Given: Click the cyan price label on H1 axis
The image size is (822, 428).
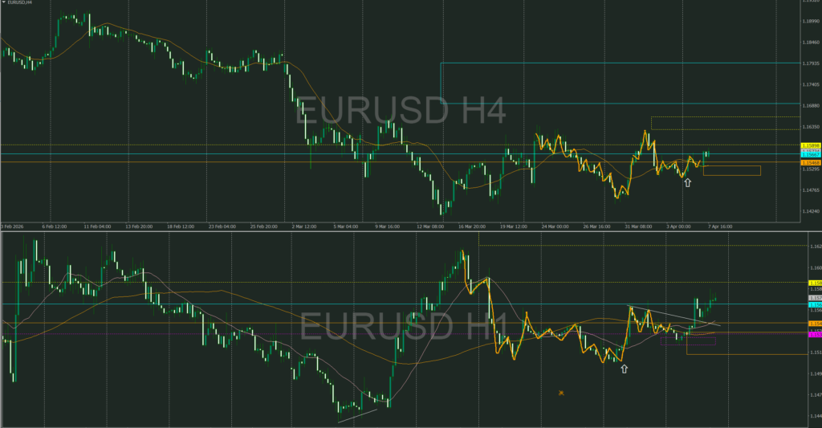Looking at the screenshot, I should coord(814,305).
